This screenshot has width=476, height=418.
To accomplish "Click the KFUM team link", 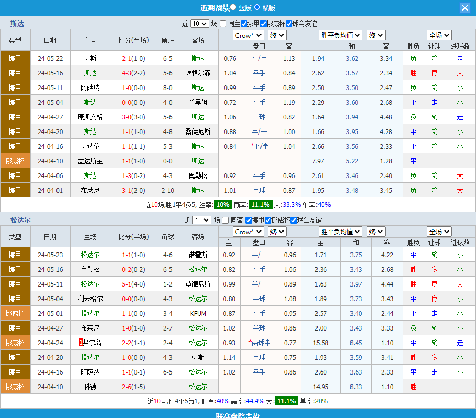I will point(198,313).
